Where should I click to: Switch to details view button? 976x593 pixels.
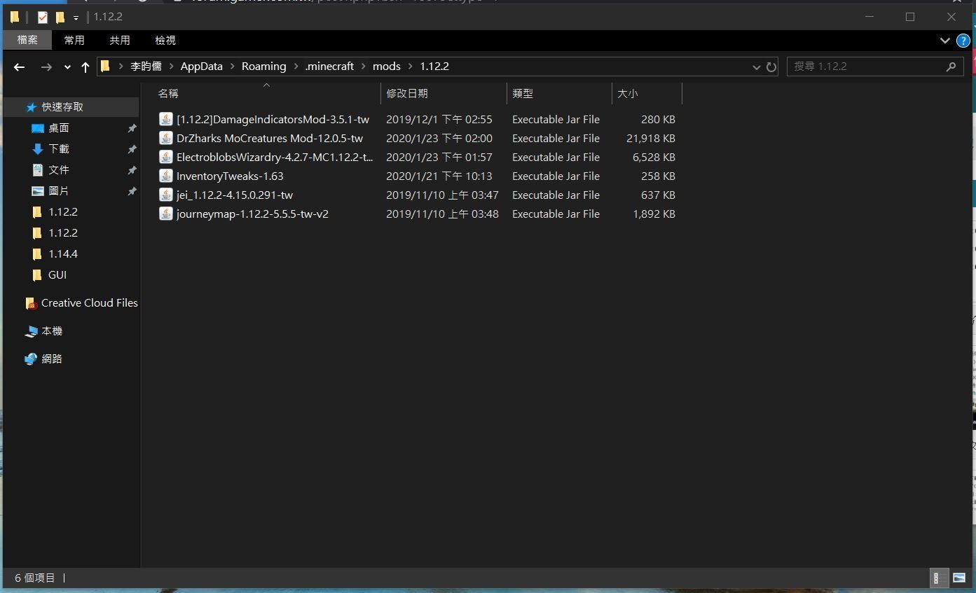click(x=939, y=578)
